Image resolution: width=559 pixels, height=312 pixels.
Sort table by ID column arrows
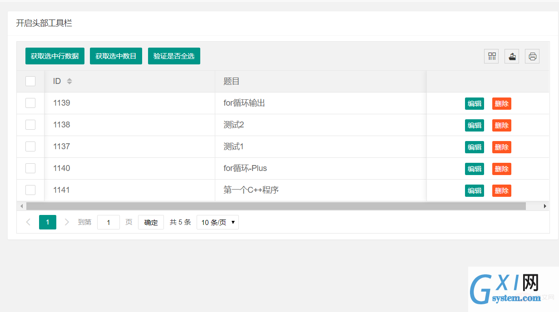point(69,81)
